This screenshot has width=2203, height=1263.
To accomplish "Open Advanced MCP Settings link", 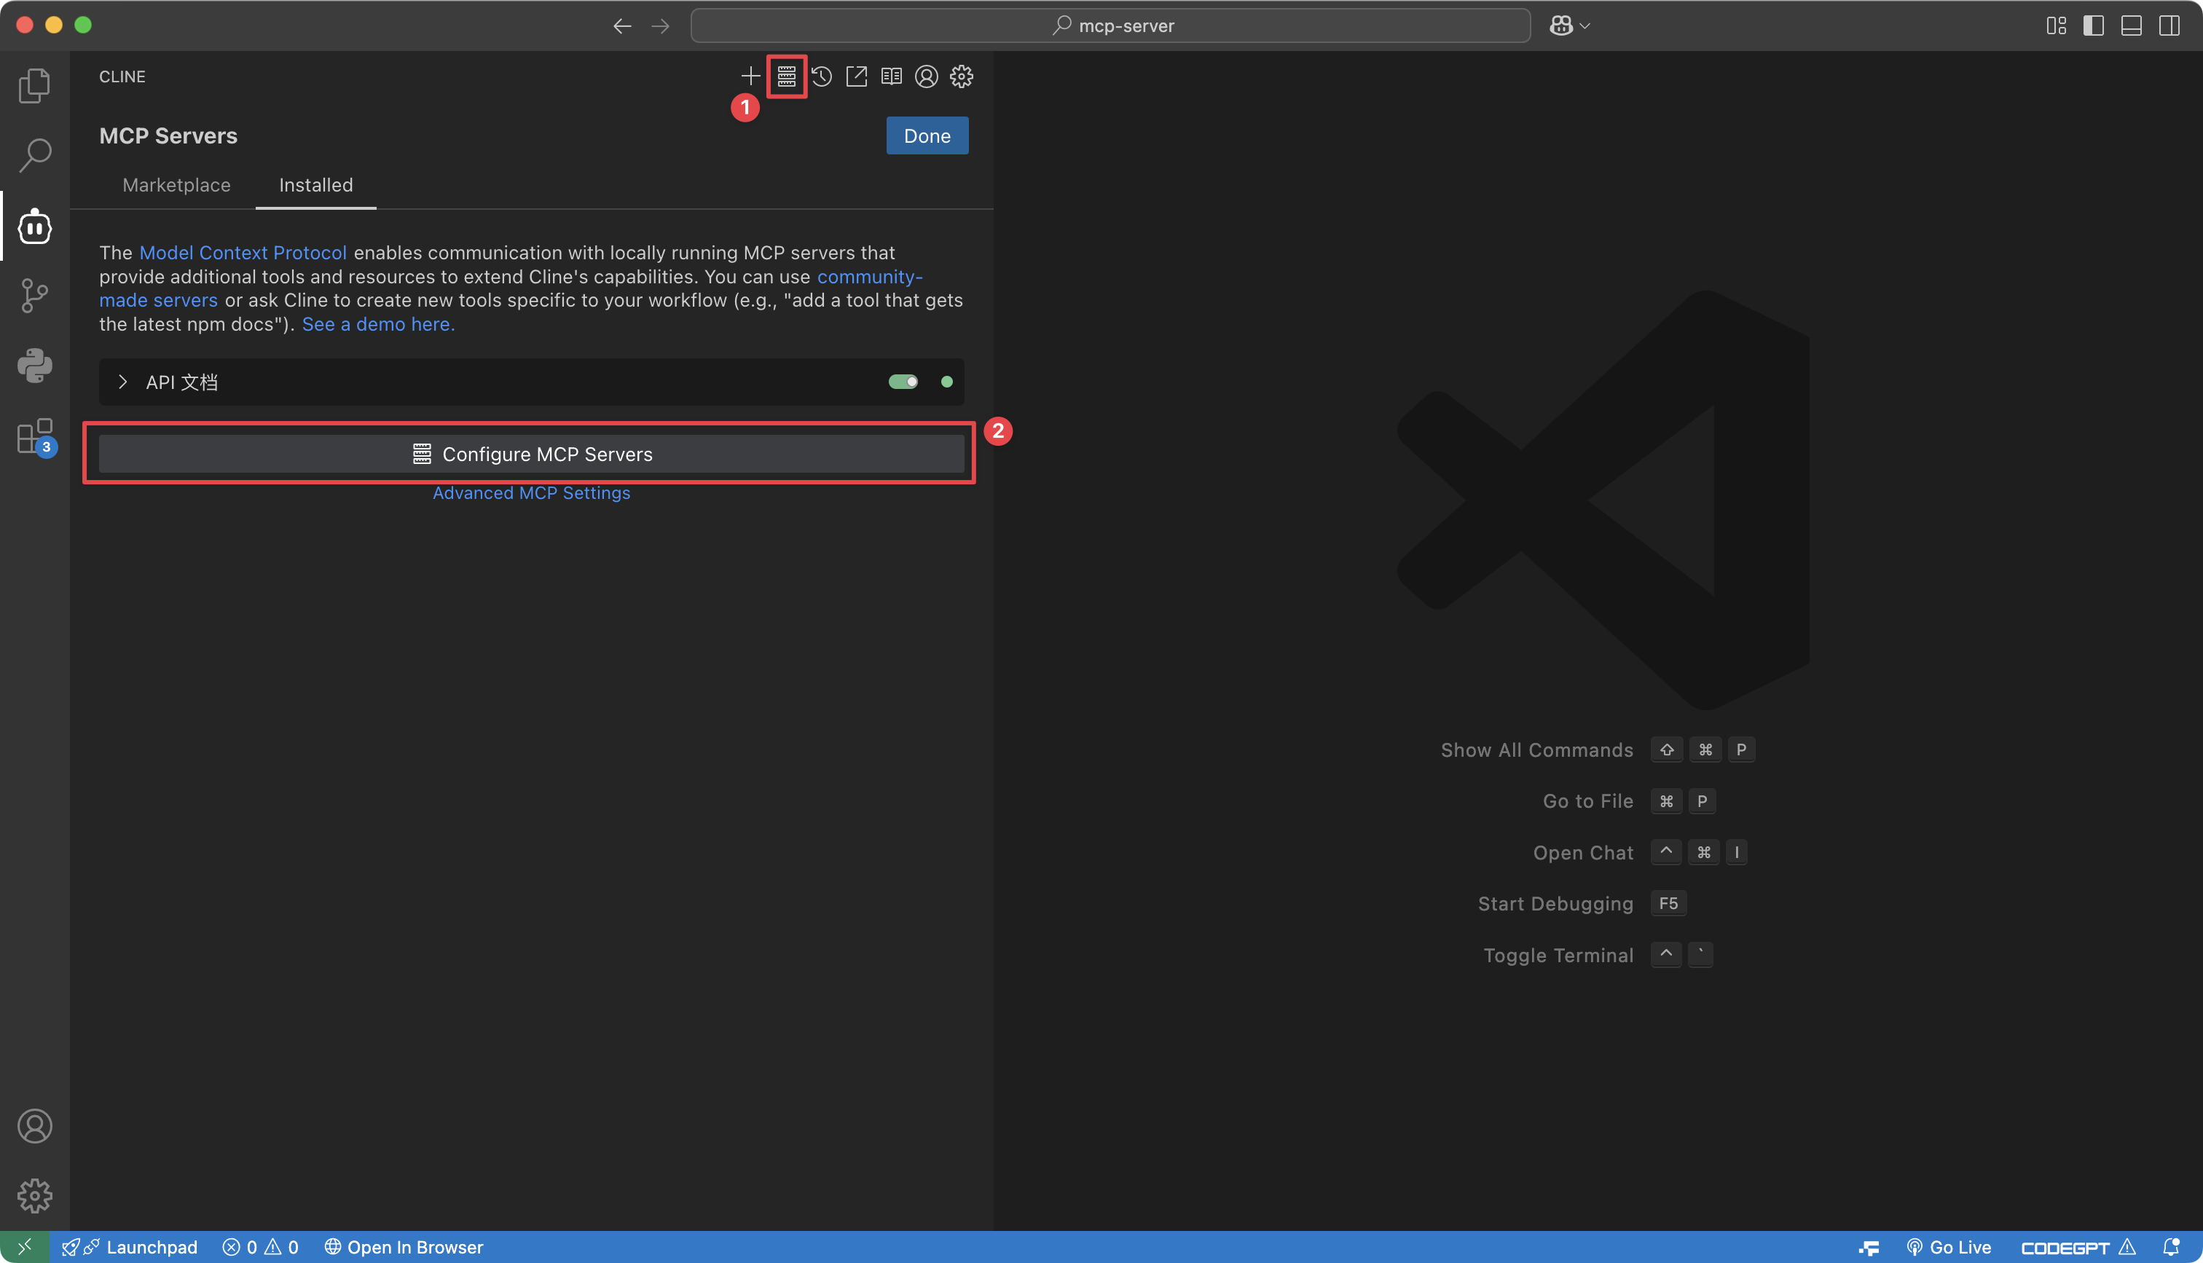I will [x=531, y=492].
